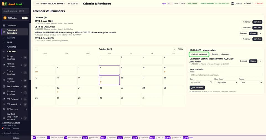Open HSN Master shortcut
This screenshot has width=266, height=140.
pos(140,137)
